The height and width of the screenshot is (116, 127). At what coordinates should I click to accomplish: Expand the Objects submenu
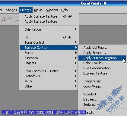pos(49,63)
